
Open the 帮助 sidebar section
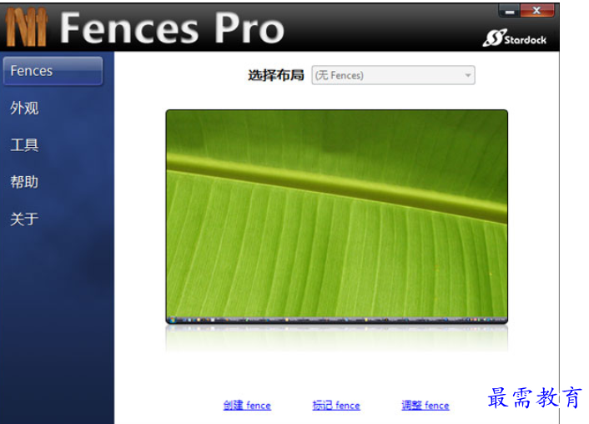pyautogui.click(x=24, y=182)
